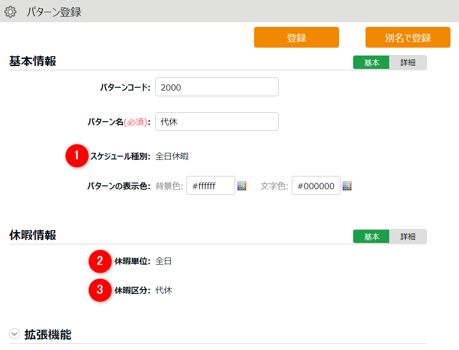Click the gear icon beside パターン登録
The image size is (459, 350).
click(x=10, y=12)
